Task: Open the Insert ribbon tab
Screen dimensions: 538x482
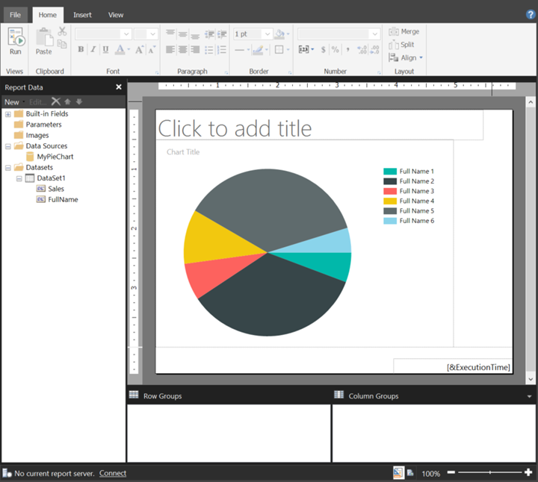Action: point(82,15)
